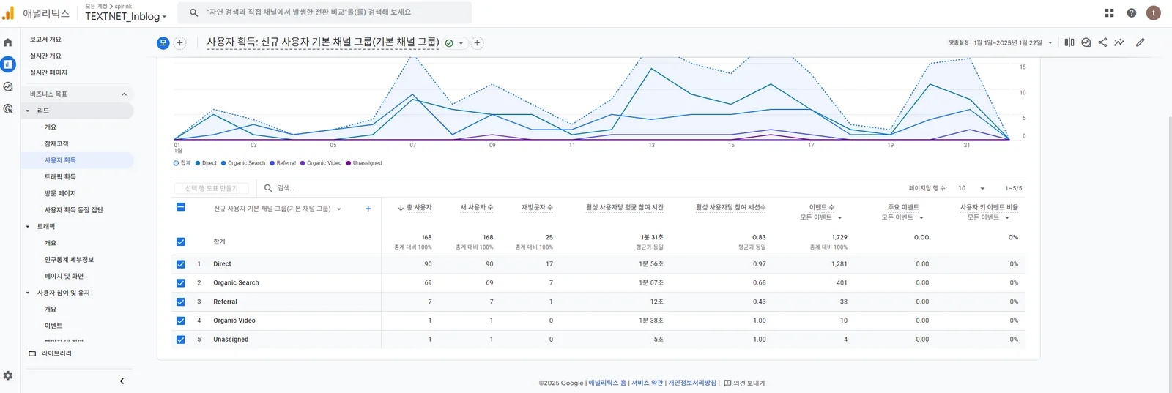Viewport: 1172px width, 393px height.
Task: Open 실시간 개요 in the sidebar
Action: [x=45, y=56]
